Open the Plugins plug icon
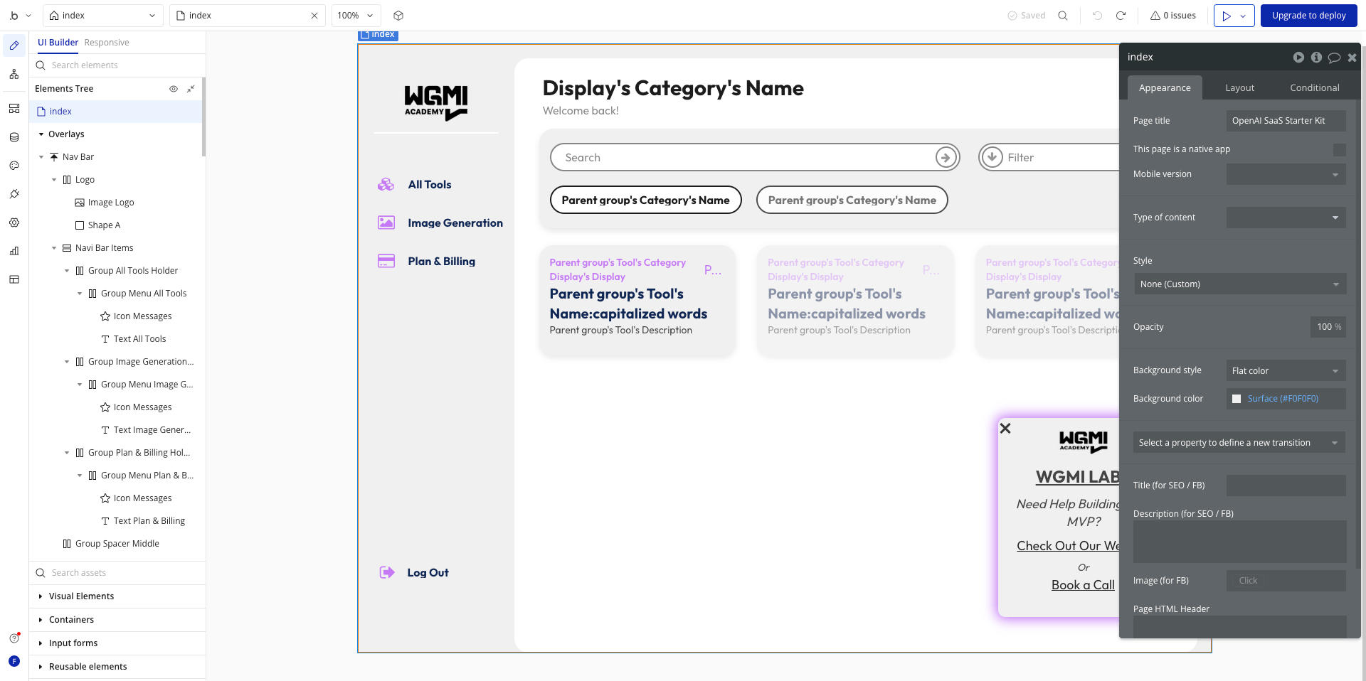Screen dimensions: 1366x681 coord(14,194)
